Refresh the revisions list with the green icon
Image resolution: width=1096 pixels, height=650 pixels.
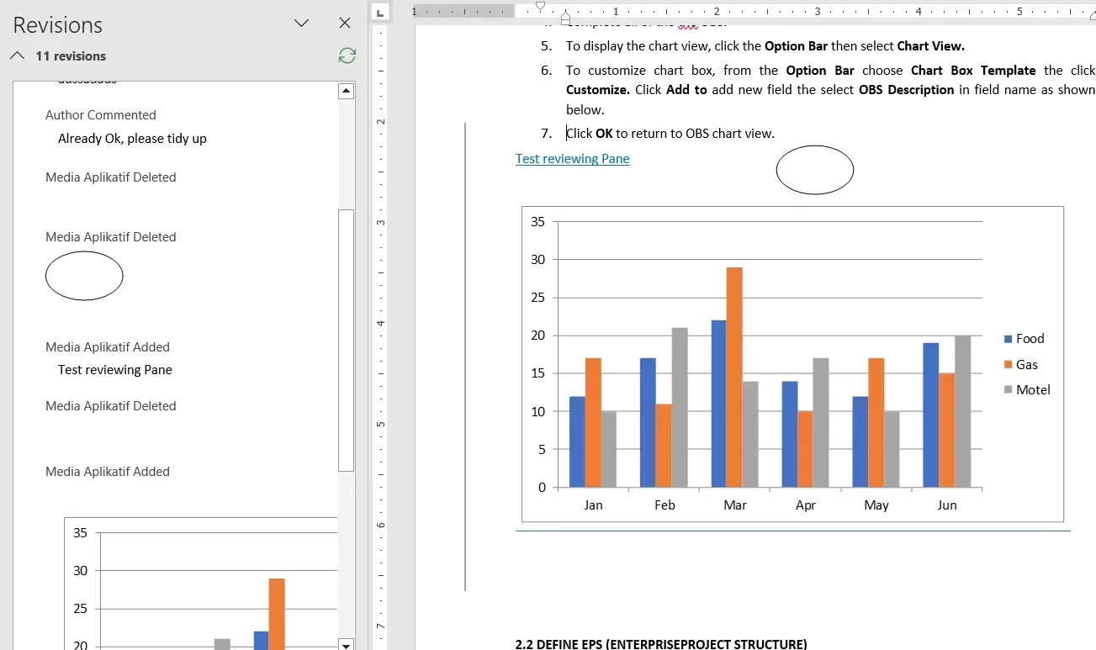point(347,56)
